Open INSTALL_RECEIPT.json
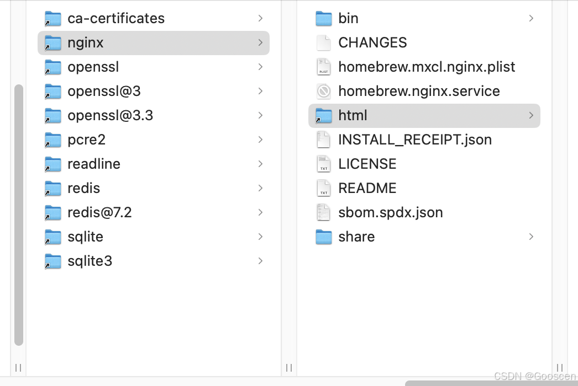The width and height of the screenshot is (578, 386). [x=415, y=140]
